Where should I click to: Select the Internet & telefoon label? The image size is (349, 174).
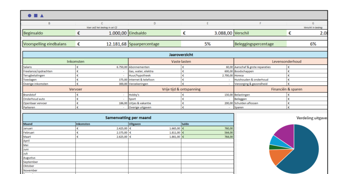(x=155, y=80)
